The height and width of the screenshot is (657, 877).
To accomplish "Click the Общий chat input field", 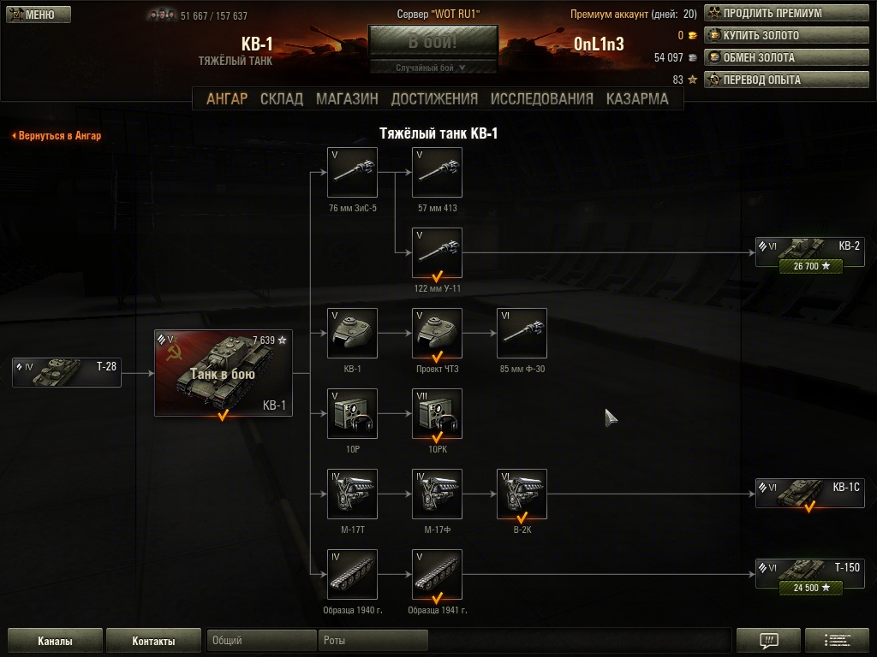I will pyautogui.click(x=261, y=640).
